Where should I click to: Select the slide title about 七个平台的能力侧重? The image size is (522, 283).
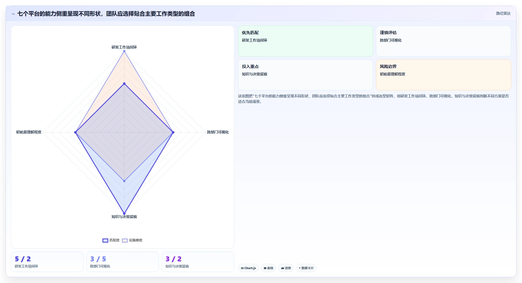(106, 14)
